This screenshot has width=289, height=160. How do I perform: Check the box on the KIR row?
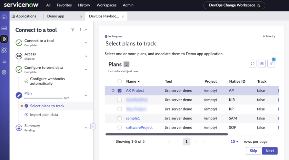[x=120, y=100]
